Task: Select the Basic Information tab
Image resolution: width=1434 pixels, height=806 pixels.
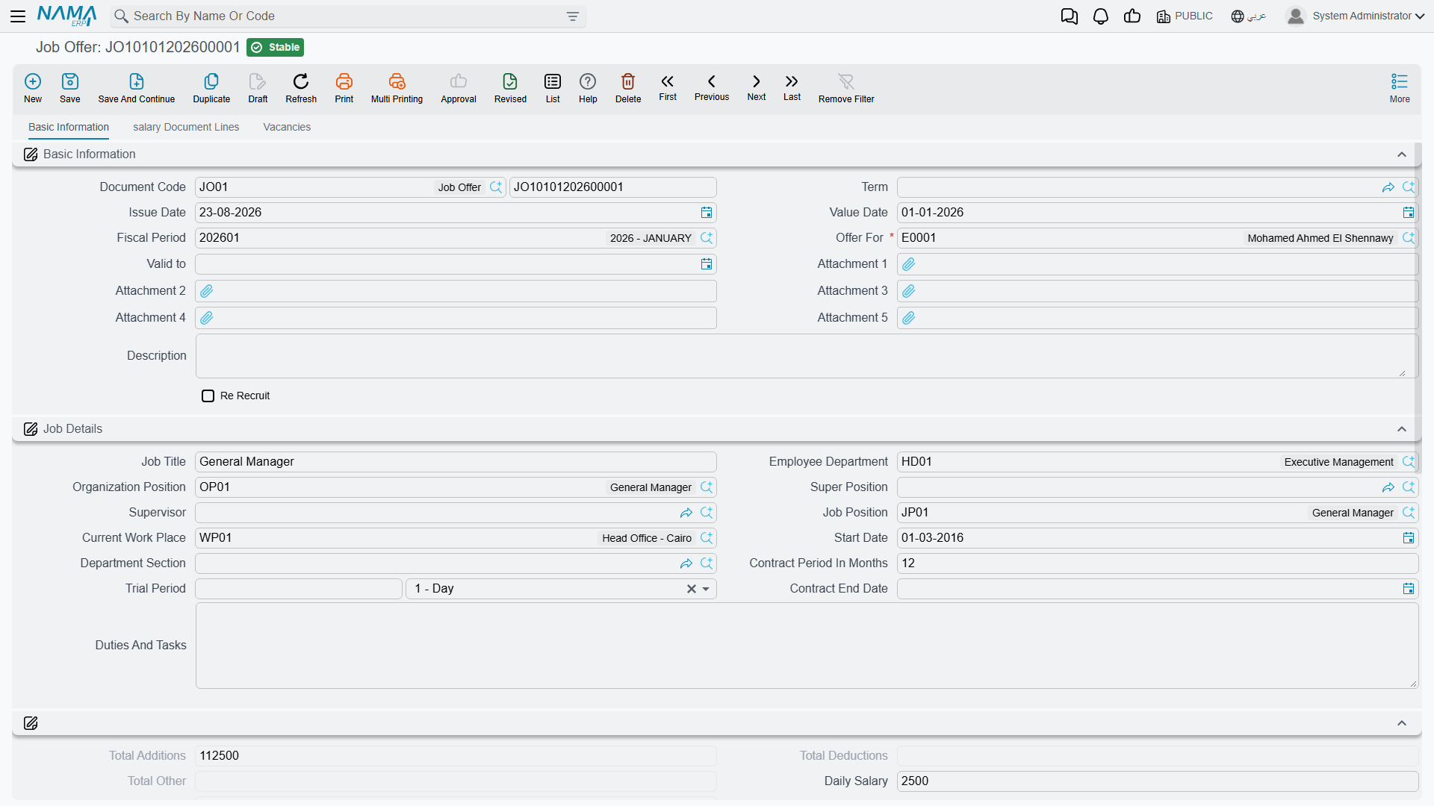Action: pyautogui.click(x=69, y=127)
